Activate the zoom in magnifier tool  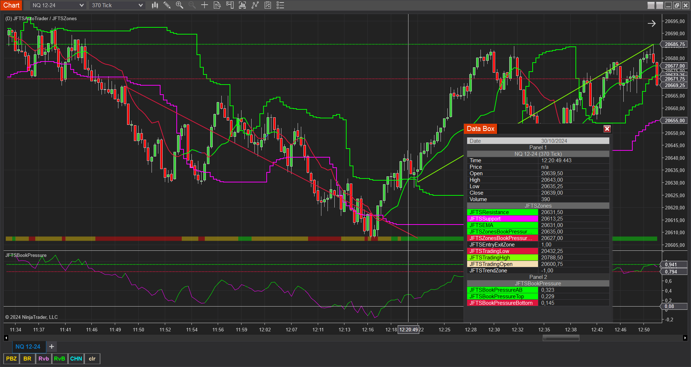(x=179, y=5)
